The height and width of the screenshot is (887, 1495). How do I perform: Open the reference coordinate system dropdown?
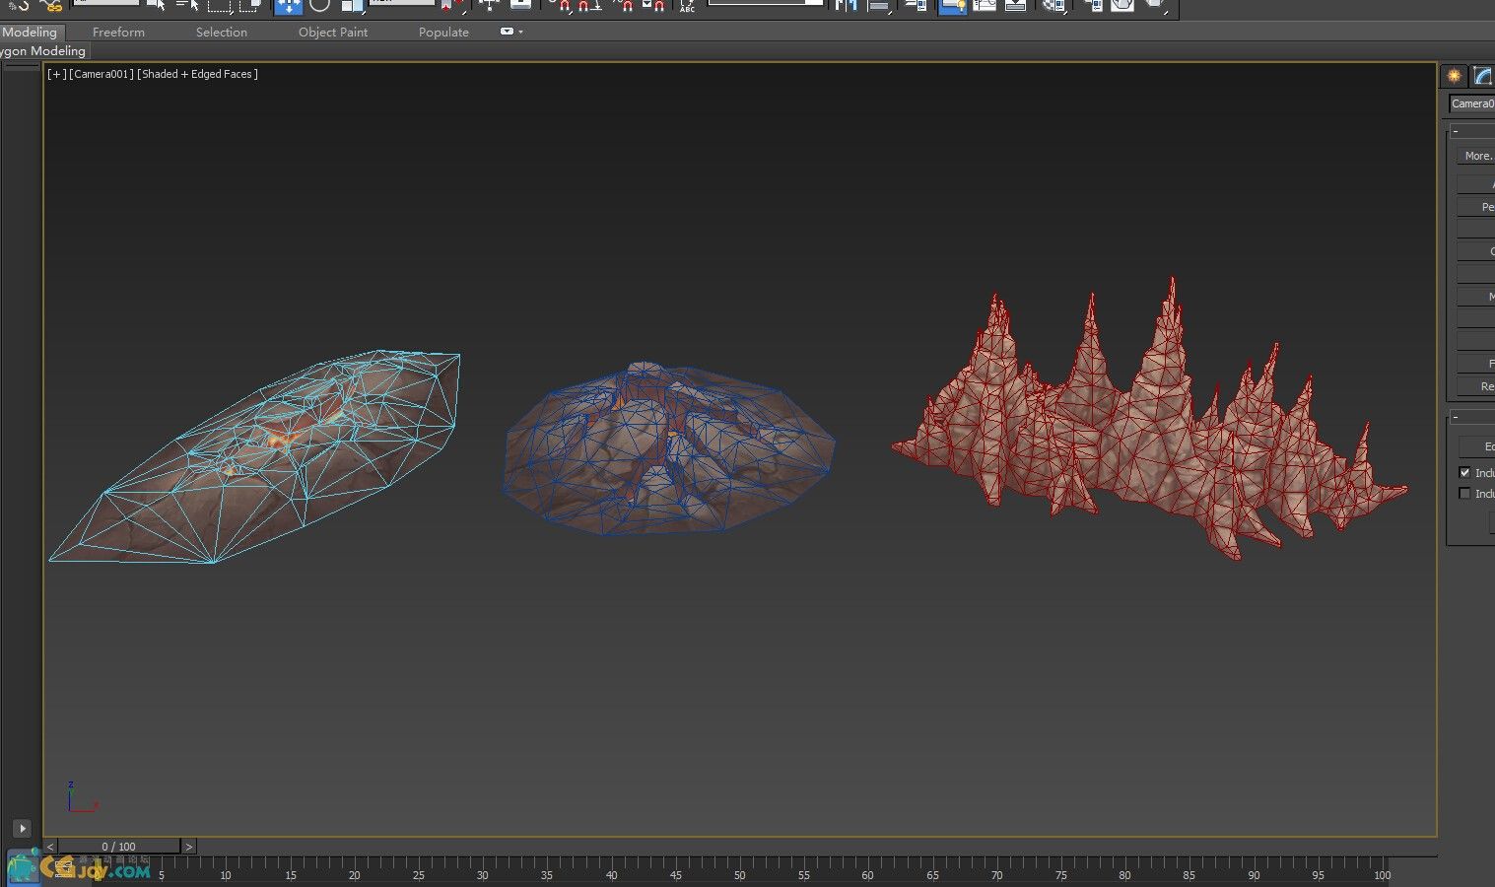(401, 3)
